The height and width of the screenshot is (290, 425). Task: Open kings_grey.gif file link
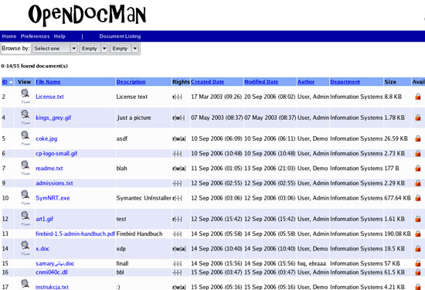click(x=53, y=118)
